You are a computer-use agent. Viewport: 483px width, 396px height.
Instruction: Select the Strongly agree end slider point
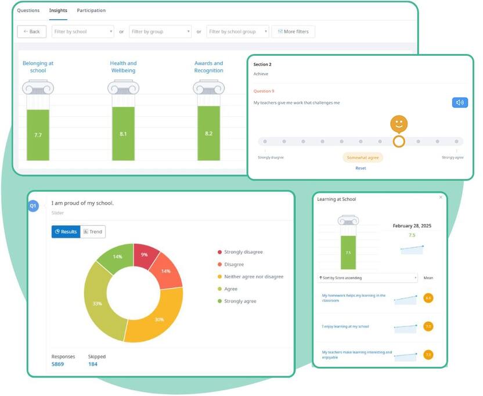tap(456, 141)
